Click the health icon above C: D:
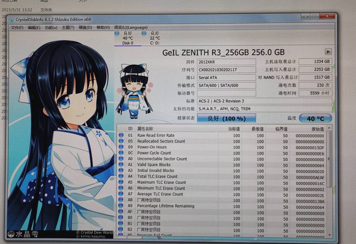Viewport: 356px width, 244px height. click(144, 33)
